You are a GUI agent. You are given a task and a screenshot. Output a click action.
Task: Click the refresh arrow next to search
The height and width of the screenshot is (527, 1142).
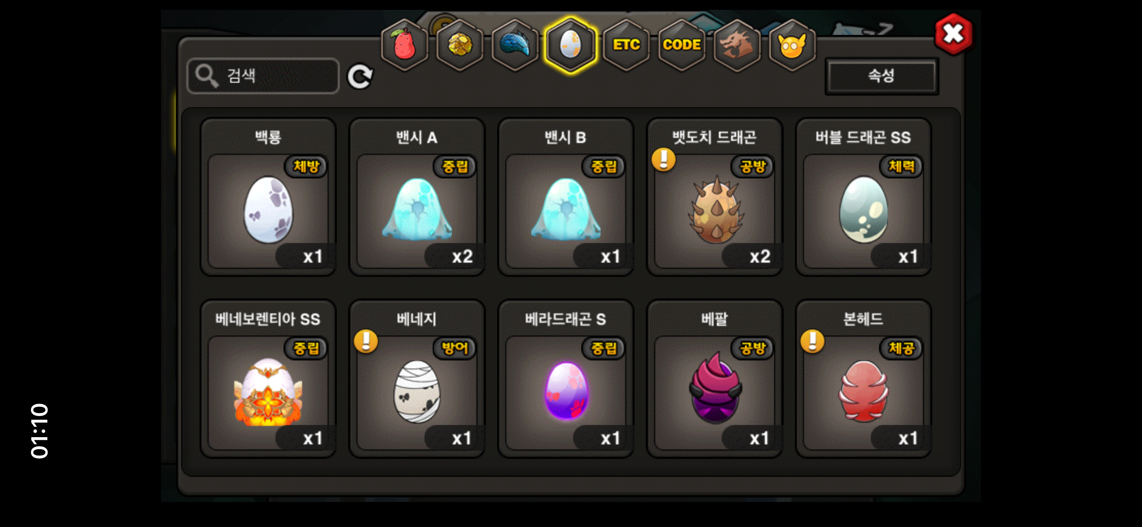coord(360,76)
